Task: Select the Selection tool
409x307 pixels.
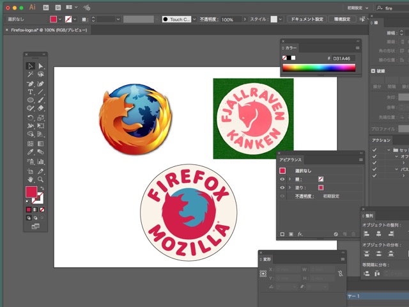Action: click(30, 66)
